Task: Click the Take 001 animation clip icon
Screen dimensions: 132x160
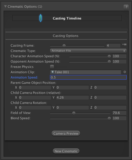Action: tap(53, 72)
